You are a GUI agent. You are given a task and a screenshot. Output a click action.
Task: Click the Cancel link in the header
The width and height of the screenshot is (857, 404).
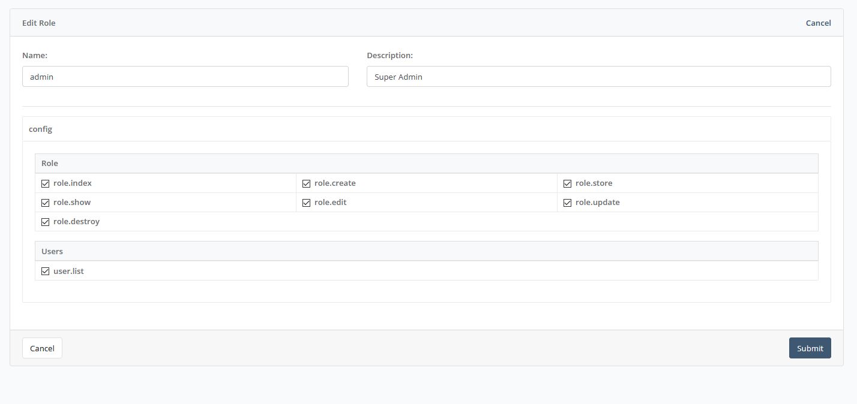click(818, 23)
